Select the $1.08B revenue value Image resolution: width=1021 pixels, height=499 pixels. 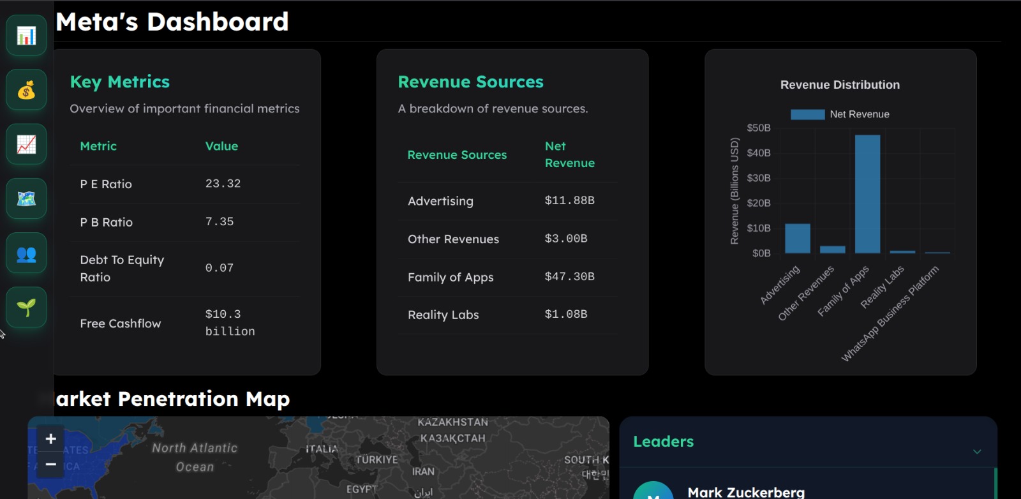coord(566,314)
